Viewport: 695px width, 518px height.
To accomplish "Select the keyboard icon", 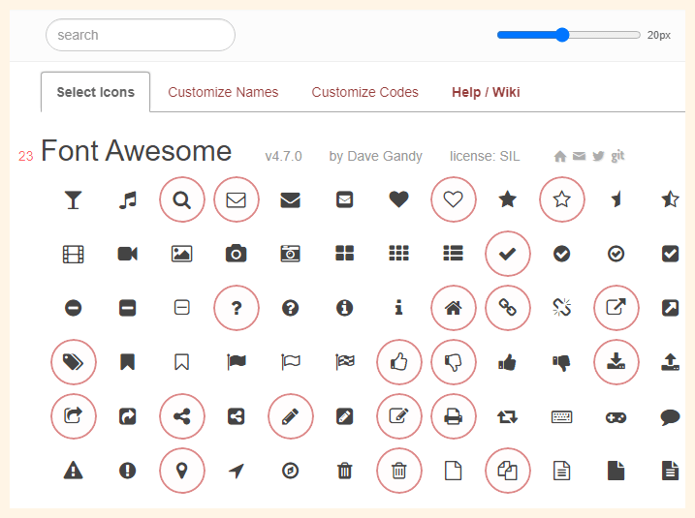I will point(562,416).
